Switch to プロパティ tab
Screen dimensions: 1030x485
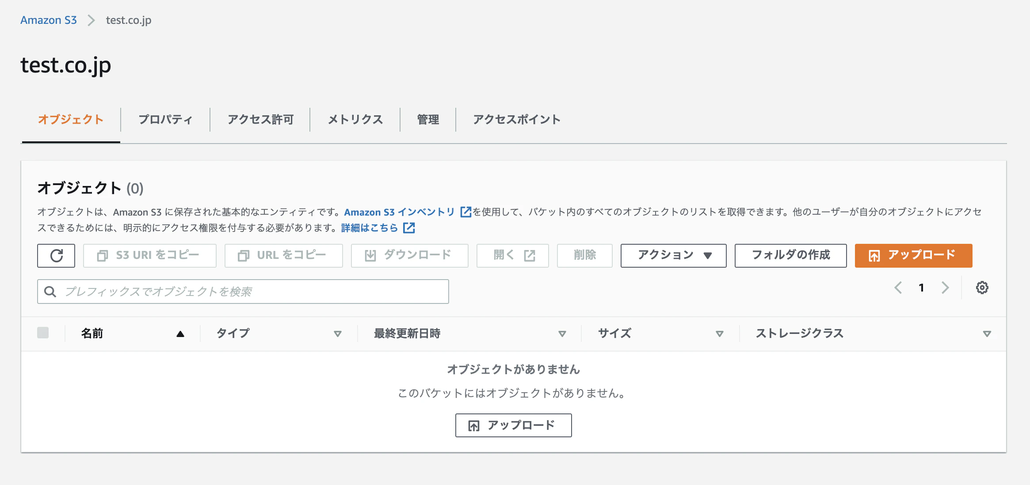(x=165, y=119)
